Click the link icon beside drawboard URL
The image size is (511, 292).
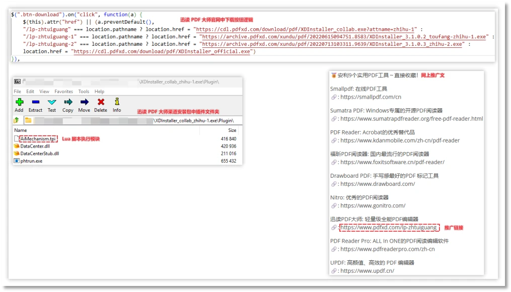point(334,184)
